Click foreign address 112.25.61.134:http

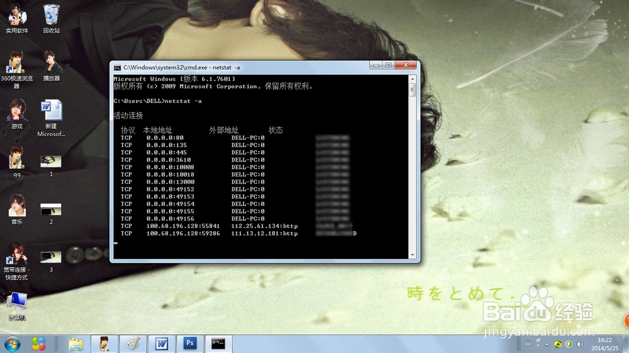pos(264,226)
